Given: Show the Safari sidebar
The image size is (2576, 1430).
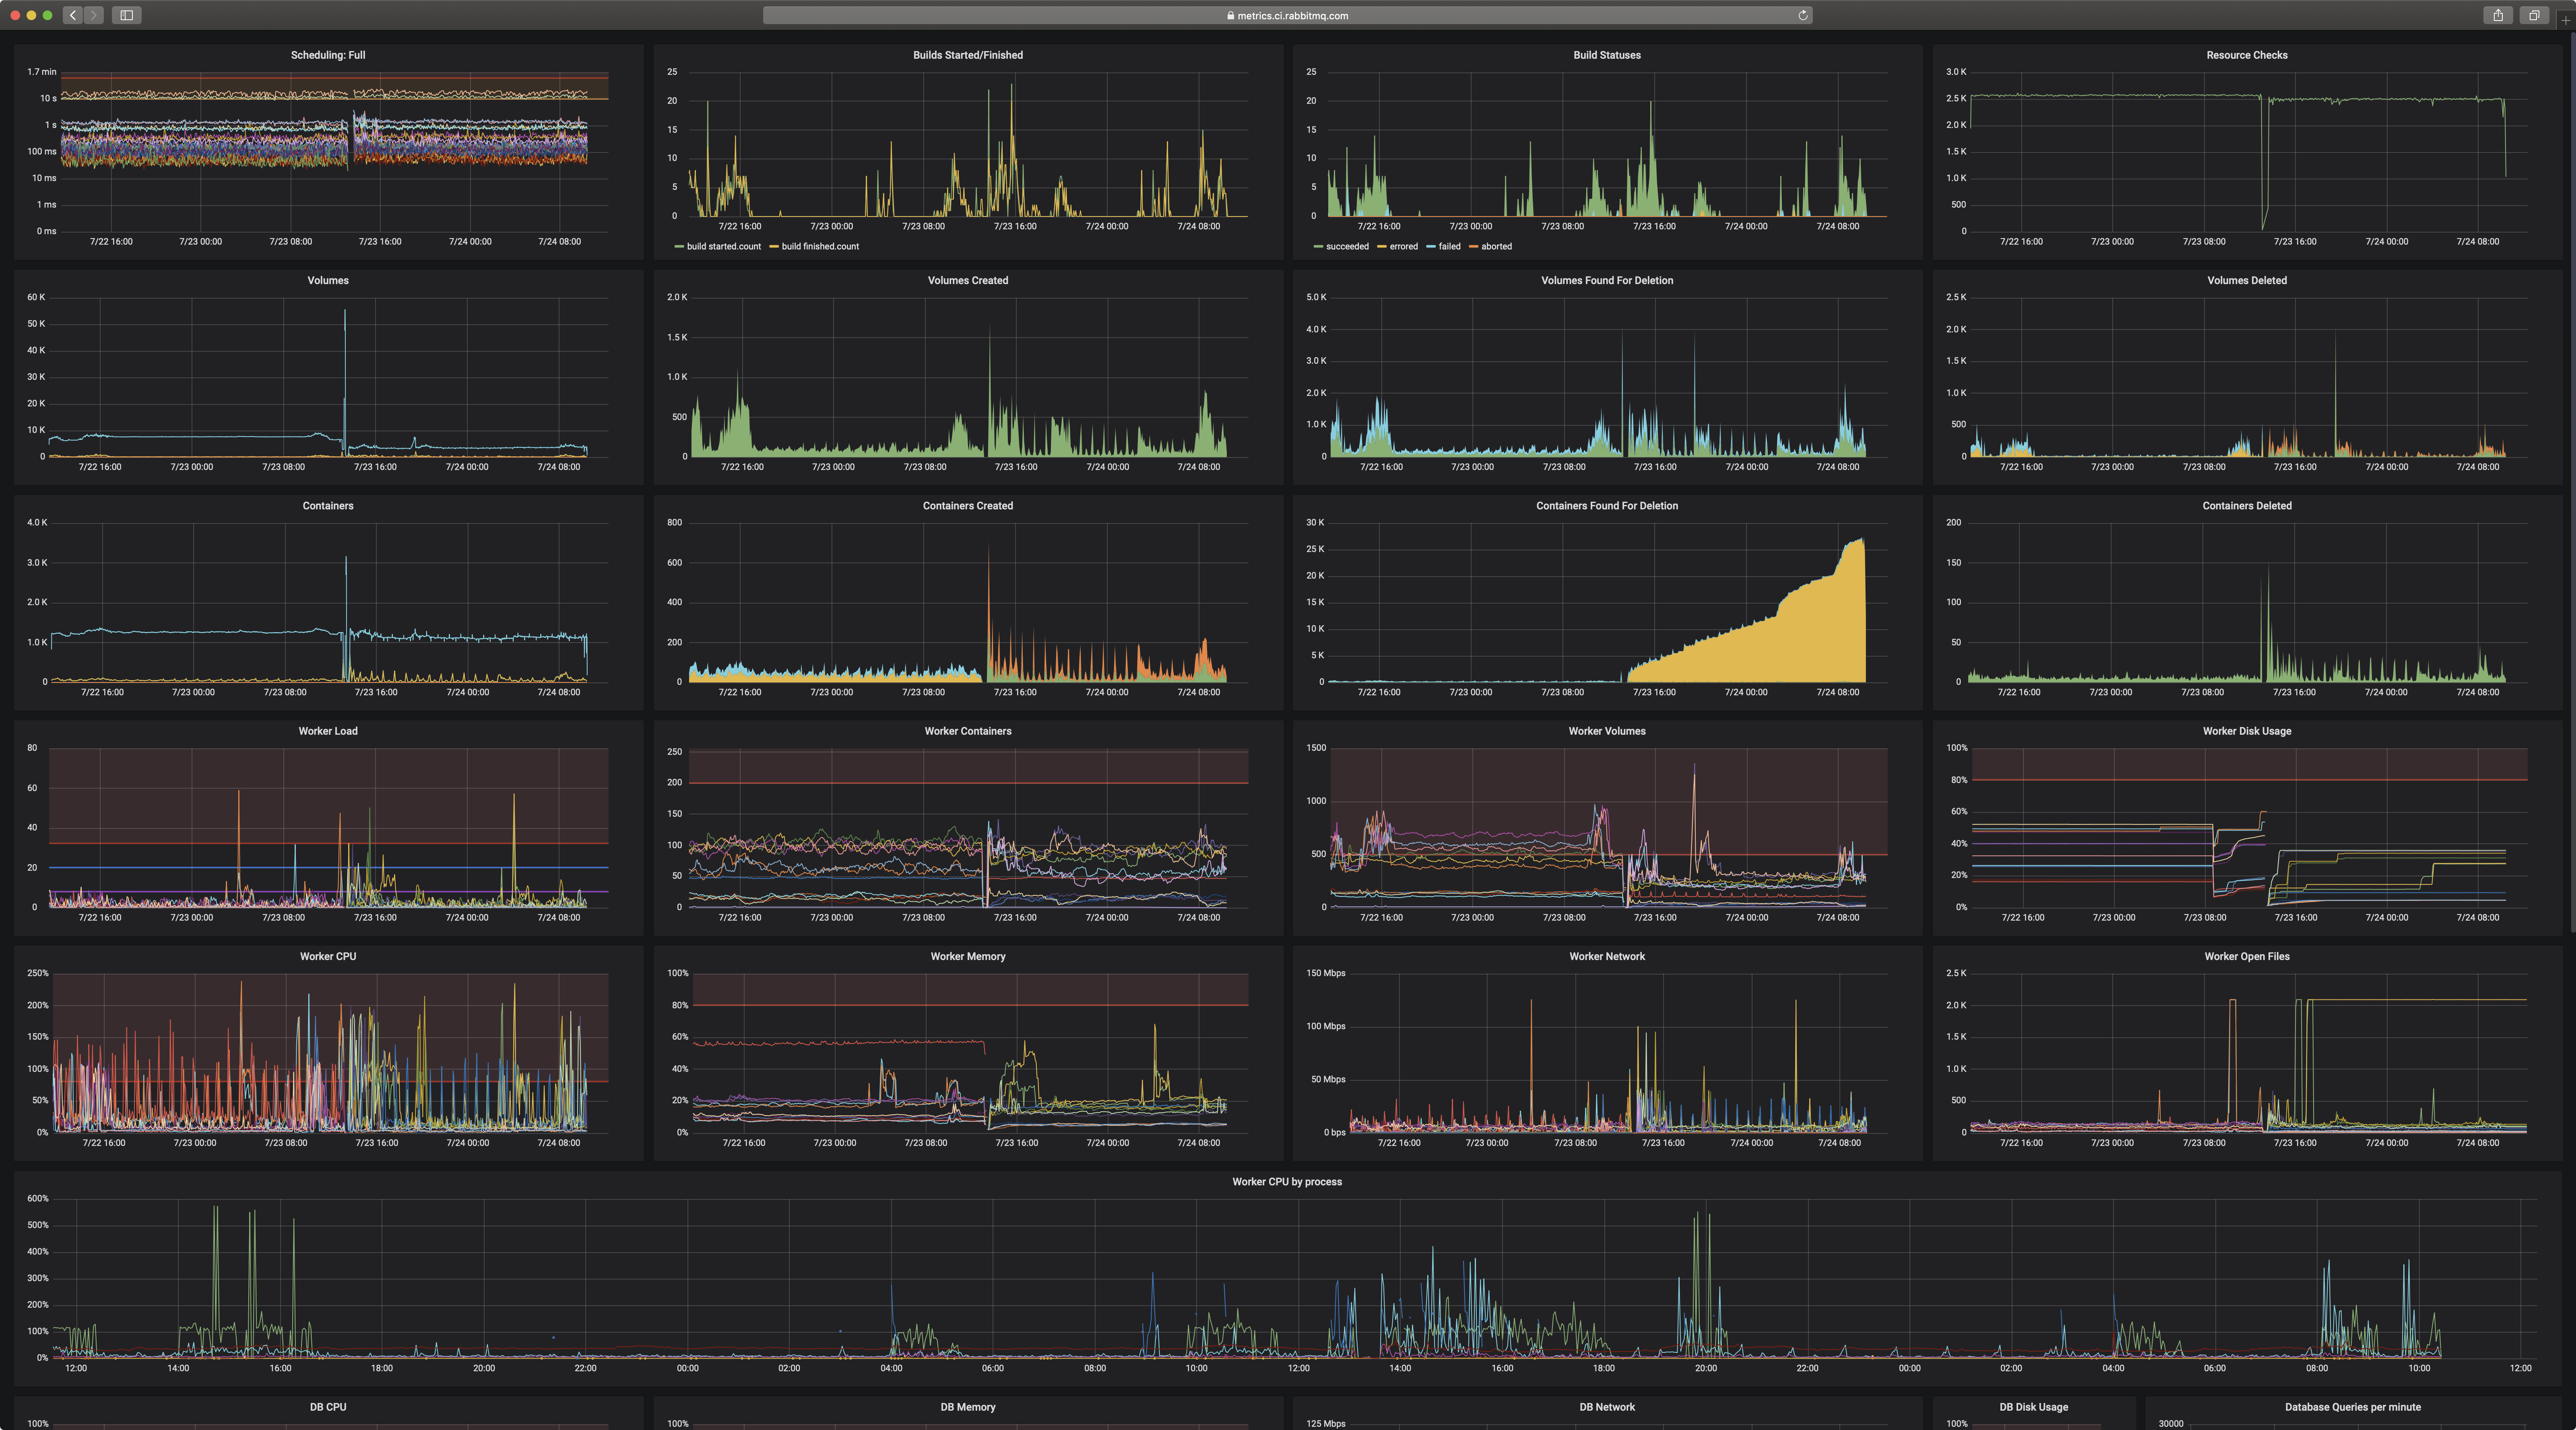Looking at the screenshot, I should (x=127, y=15).
